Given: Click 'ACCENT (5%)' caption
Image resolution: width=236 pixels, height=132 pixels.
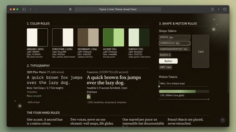Looking at the screenshot, I should click(110, 49).
